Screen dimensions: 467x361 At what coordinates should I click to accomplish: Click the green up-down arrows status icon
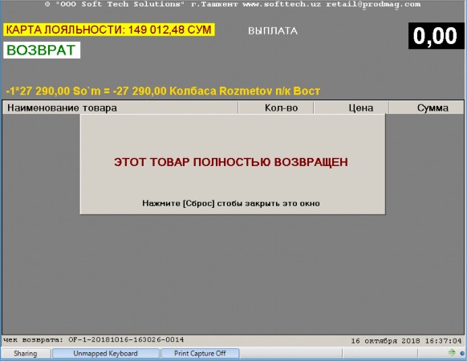452,353
